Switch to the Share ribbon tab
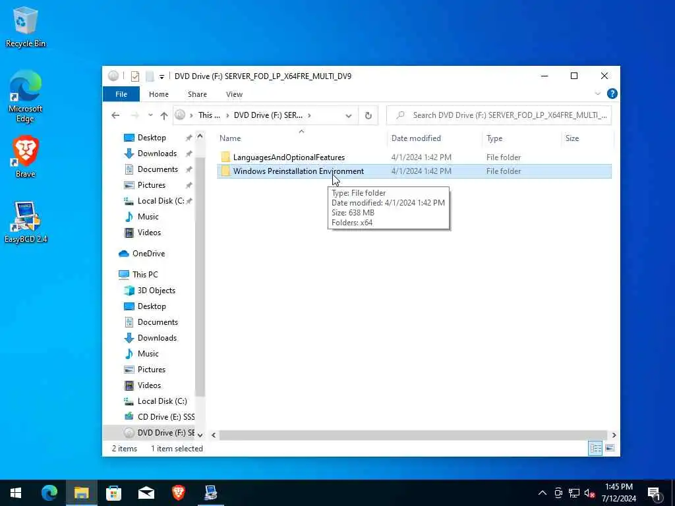This screenshot has height=506, width=675. click(x=197, y=94)
